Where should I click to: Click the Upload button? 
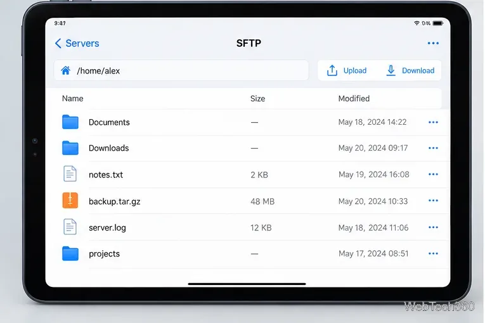point(347,70)
